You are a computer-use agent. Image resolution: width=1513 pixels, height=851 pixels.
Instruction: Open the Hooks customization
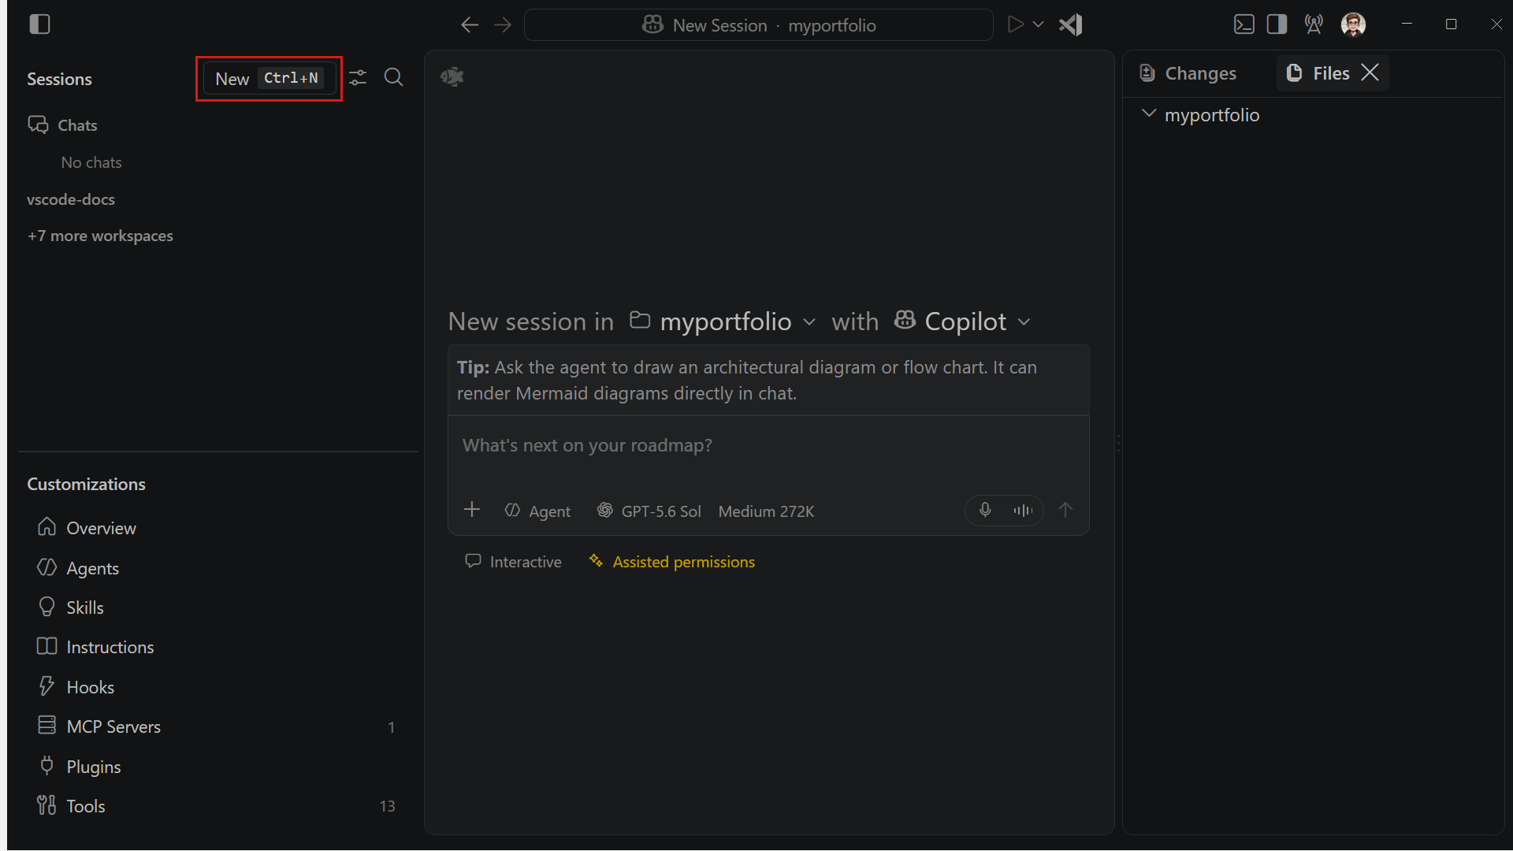pos(90,687)
